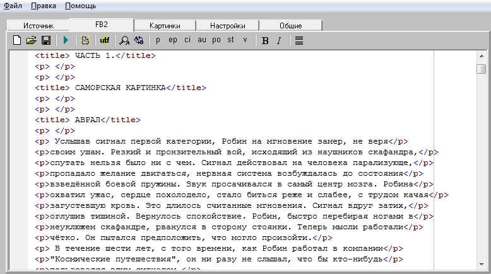
Task: Open the Помощь menu
Action: tap(80, 6)
